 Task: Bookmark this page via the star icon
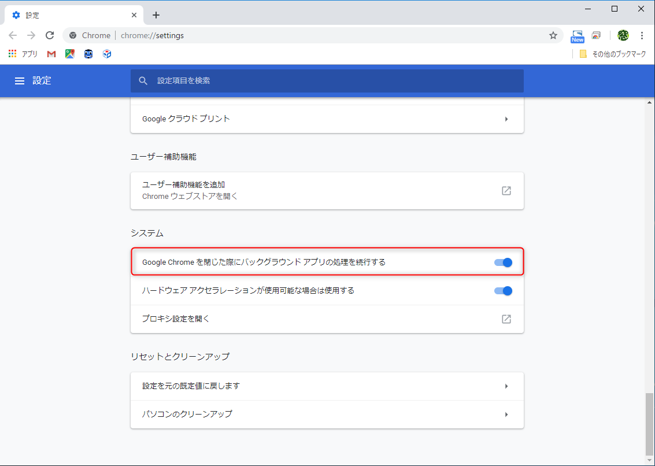(x=553, y=35)
